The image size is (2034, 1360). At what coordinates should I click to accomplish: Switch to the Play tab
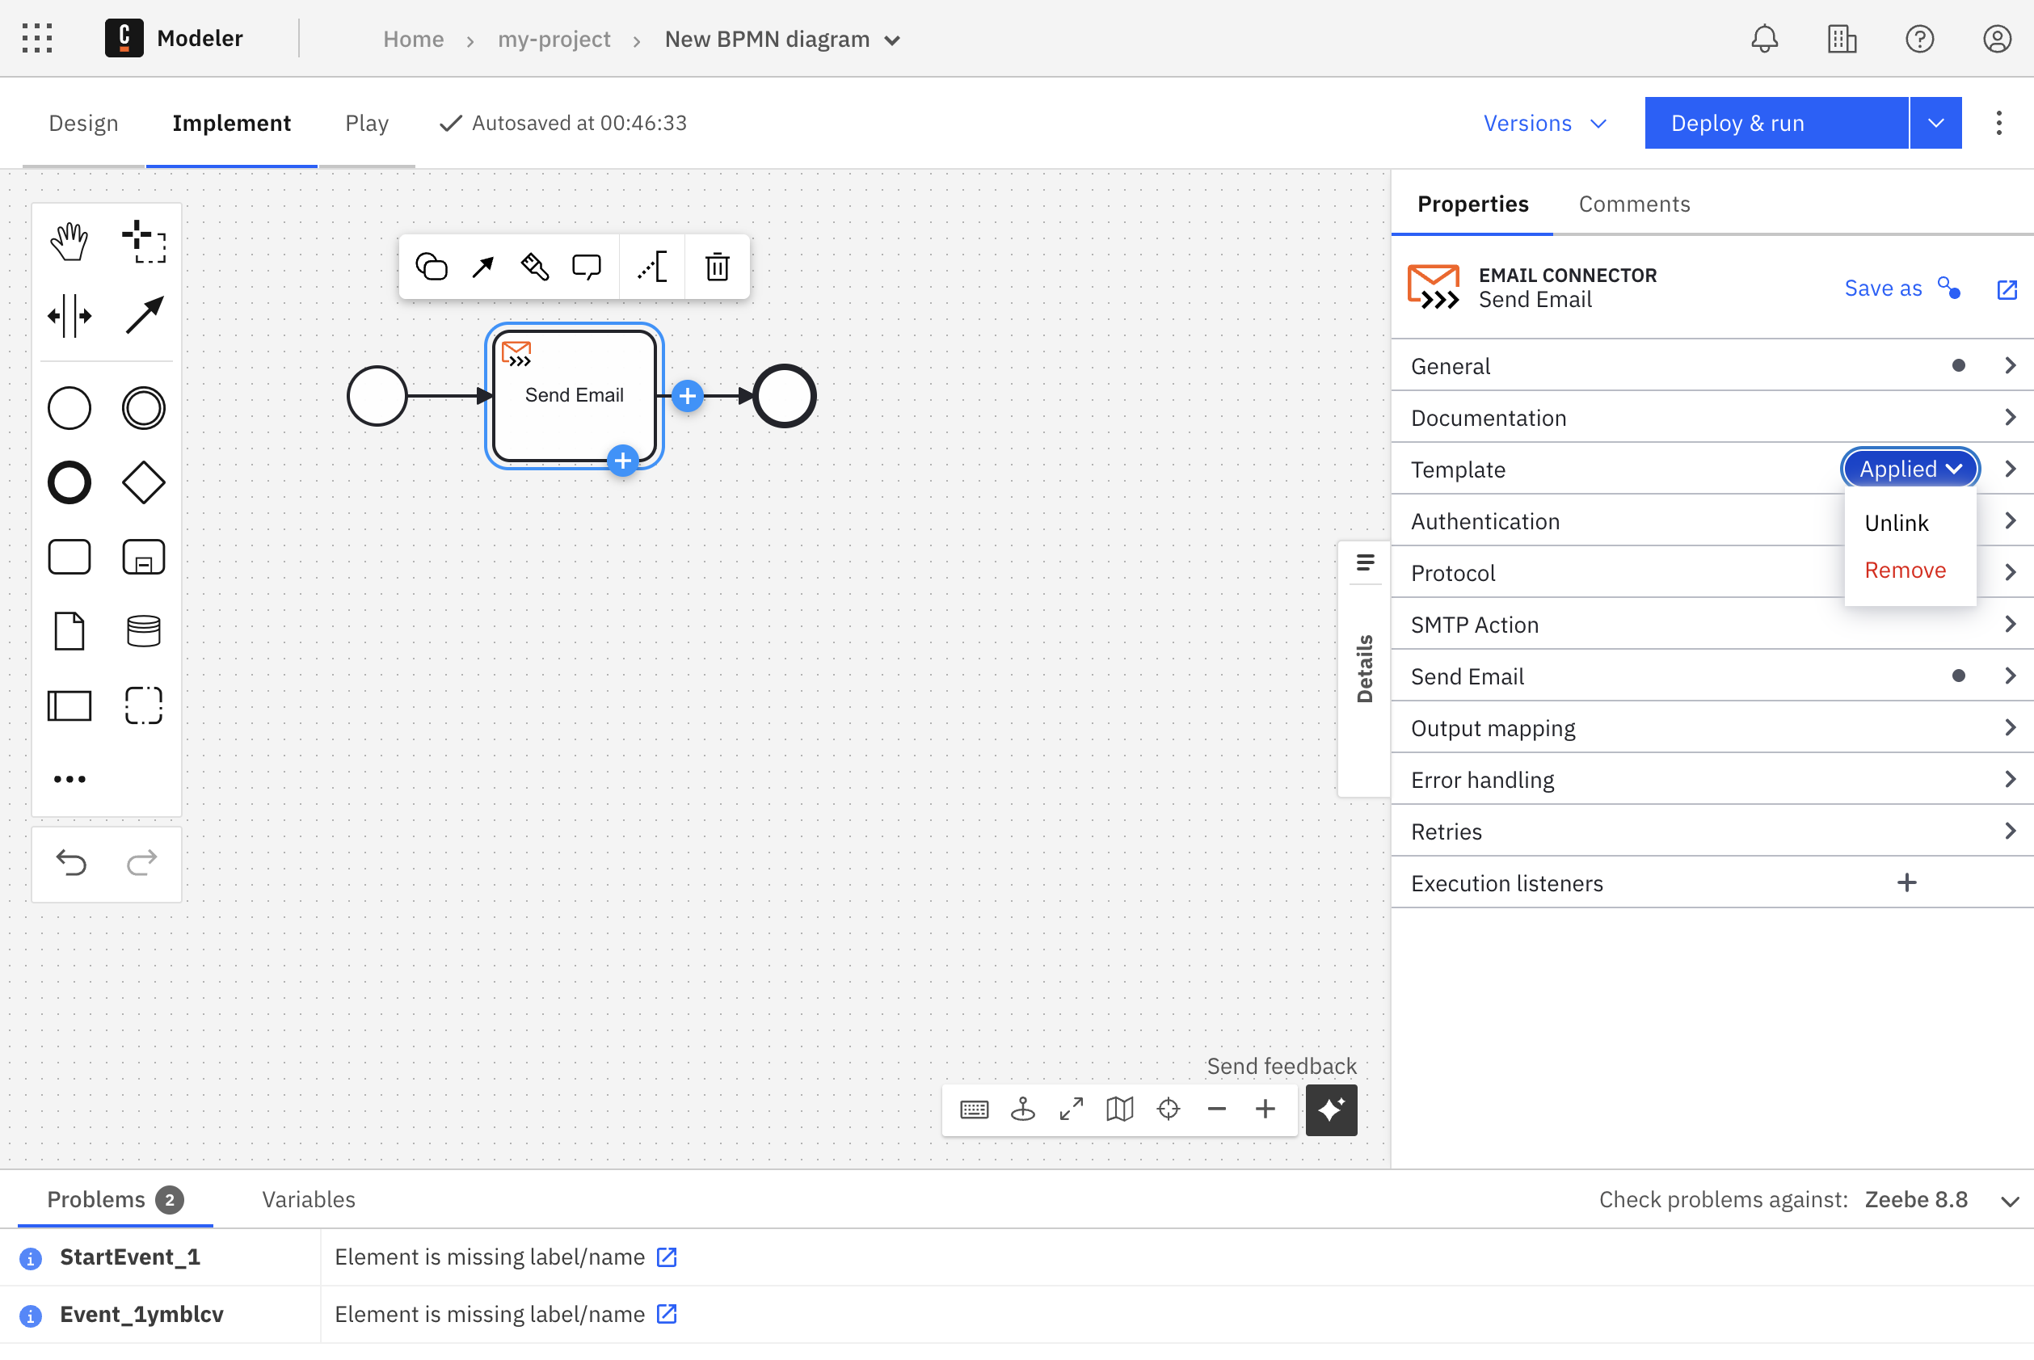[x=367, y=123]
